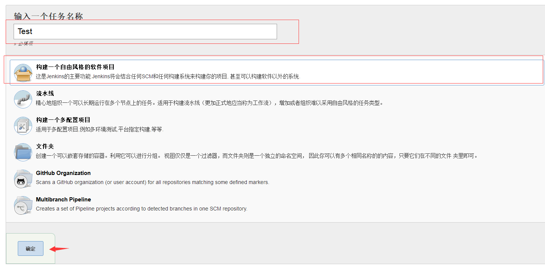Click the pipeline description starting 精心地组织
545x277 pixels.
209,103
